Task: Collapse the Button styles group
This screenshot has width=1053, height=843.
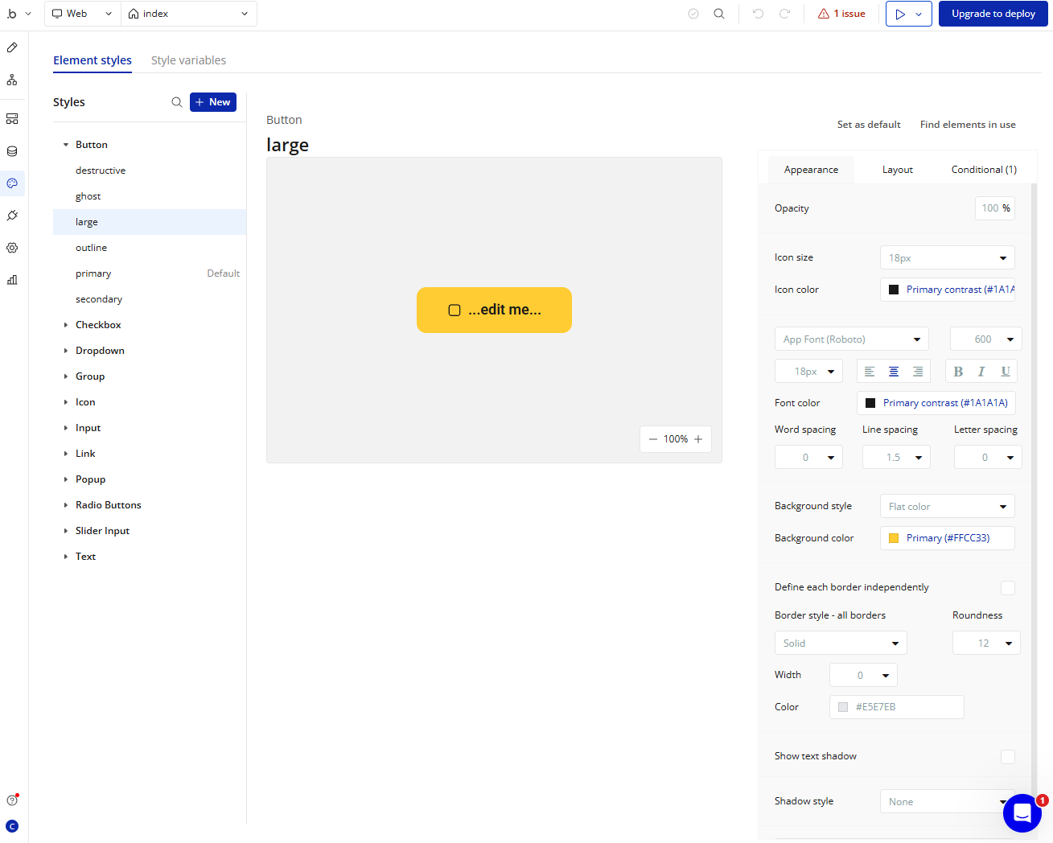Action: coord(65,144)
